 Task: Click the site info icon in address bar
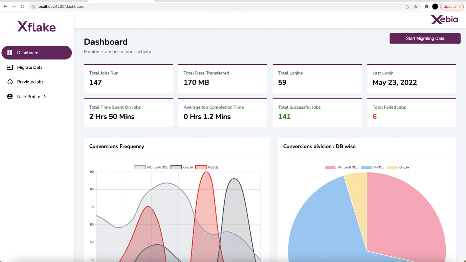(33, 6)
